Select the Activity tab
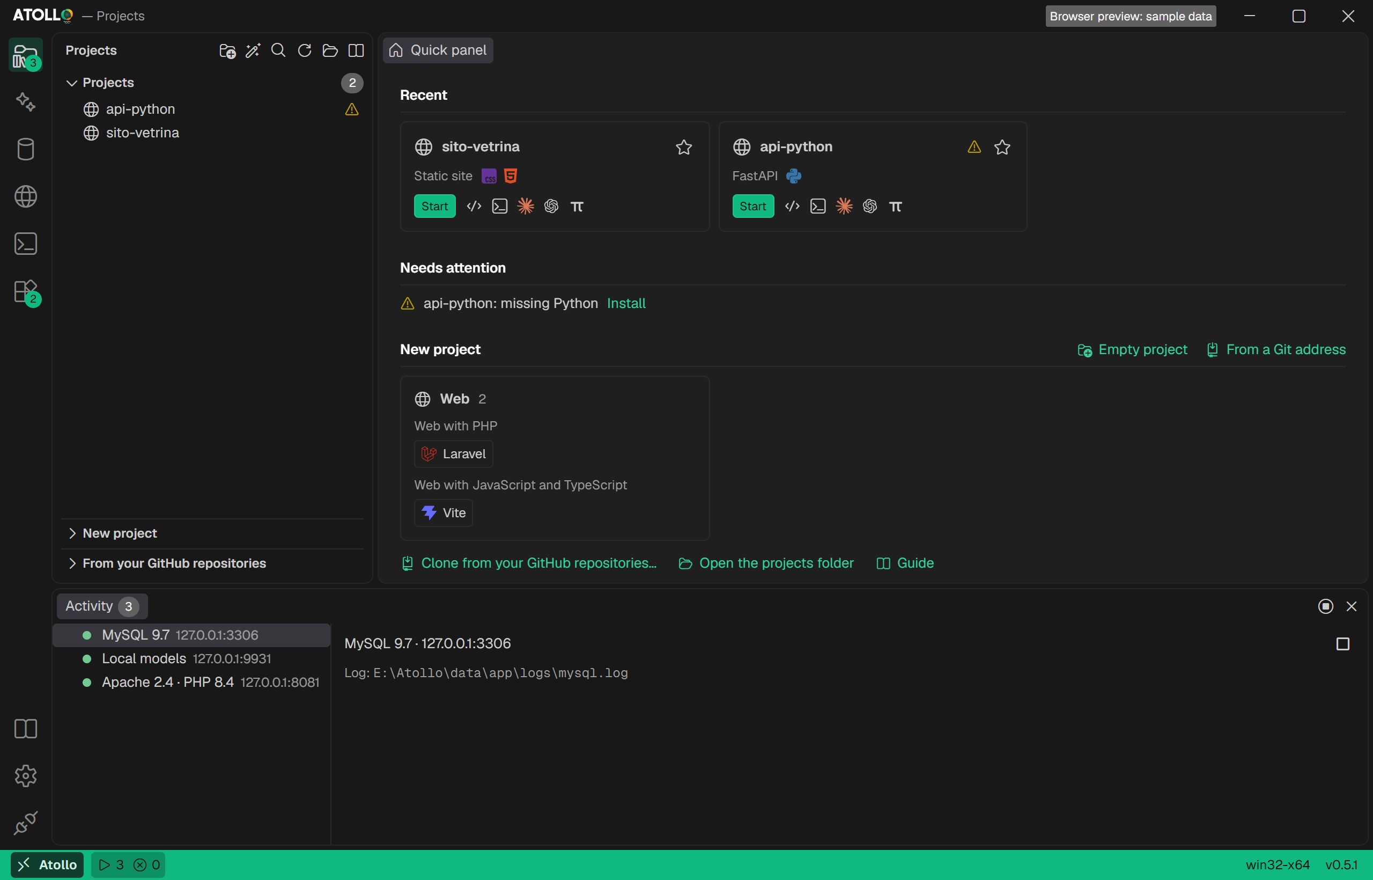The image size is (1373, 880). click(102, 606)
